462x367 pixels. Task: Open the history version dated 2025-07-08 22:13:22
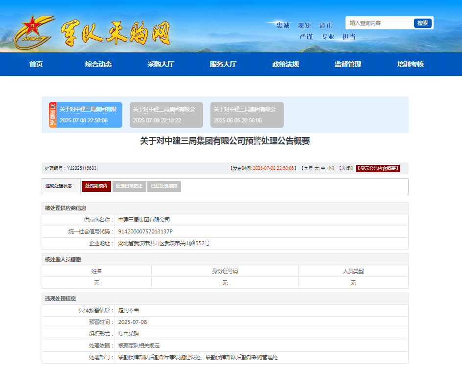[x=166, y=115]
